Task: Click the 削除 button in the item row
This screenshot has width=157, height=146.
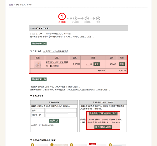Action: tap(122, 64)
